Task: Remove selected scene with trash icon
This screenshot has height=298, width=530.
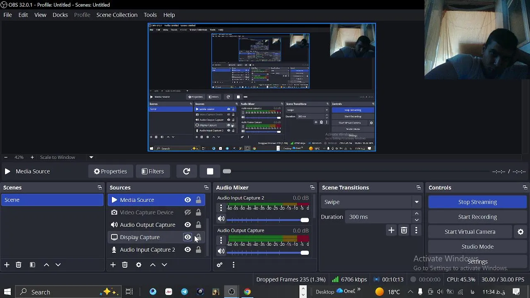Action: point(19,265)
